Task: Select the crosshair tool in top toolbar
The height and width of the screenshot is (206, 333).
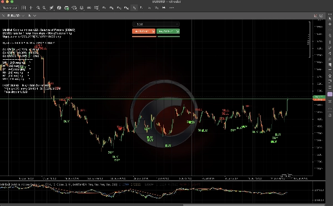Action: [31, 8]
